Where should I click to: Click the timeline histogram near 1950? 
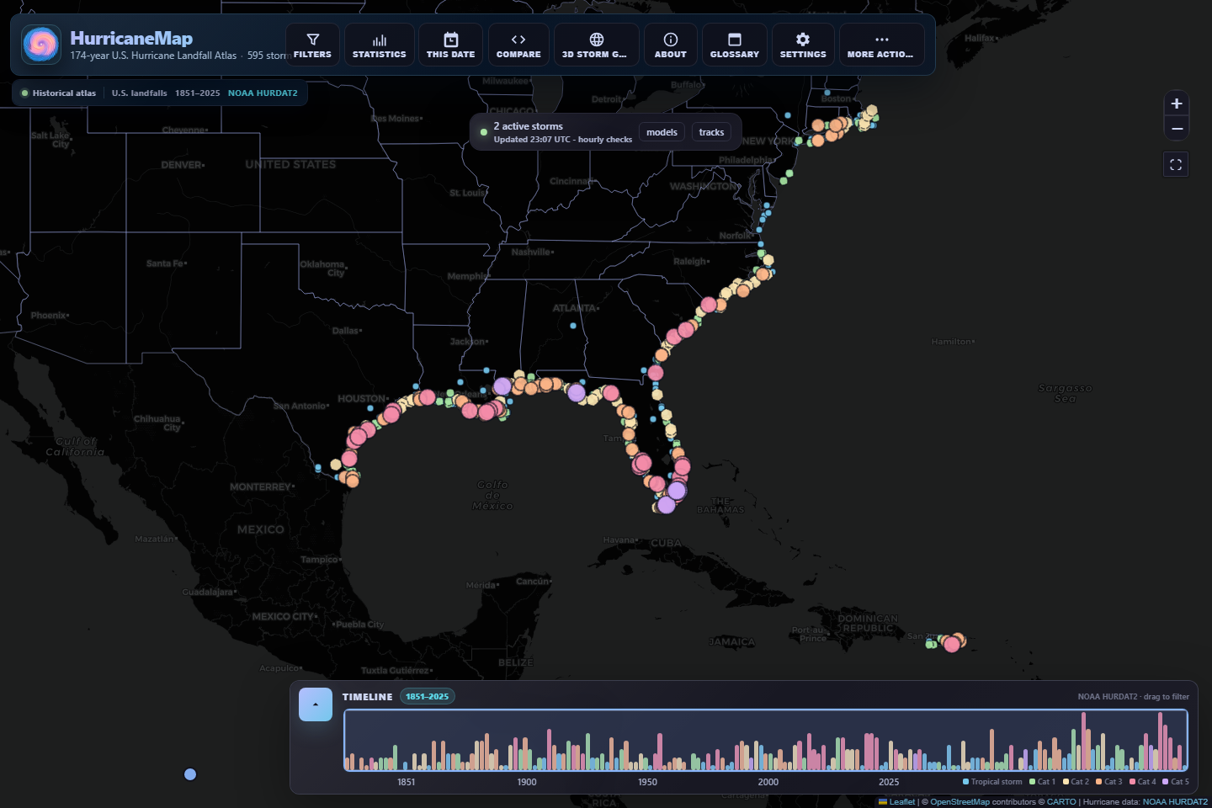point(647,741)
